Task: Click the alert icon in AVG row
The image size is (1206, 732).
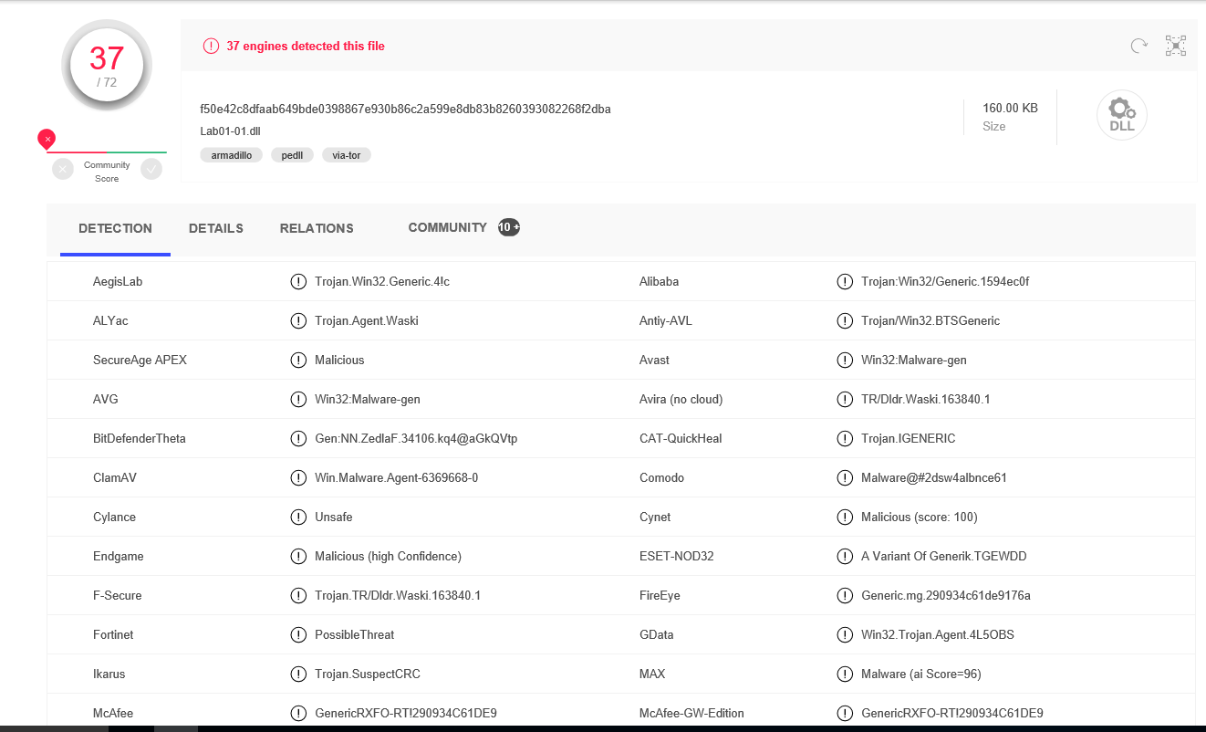Action: (298, 399)
